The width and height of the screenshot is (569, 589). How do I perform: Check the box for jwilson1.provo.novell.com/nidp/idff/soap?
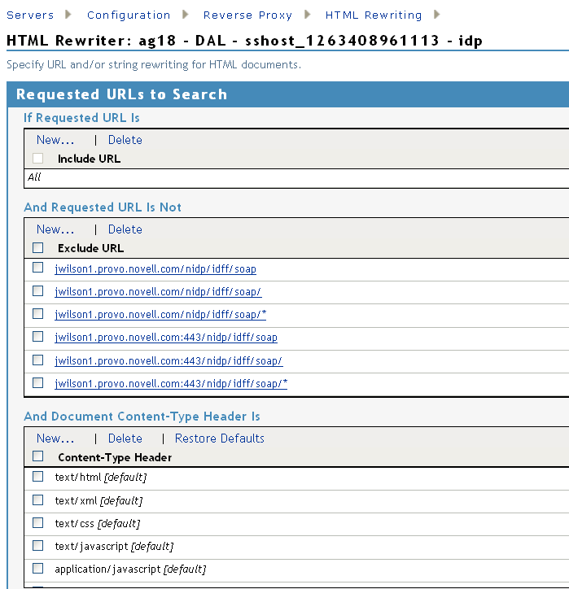[37, 268]
